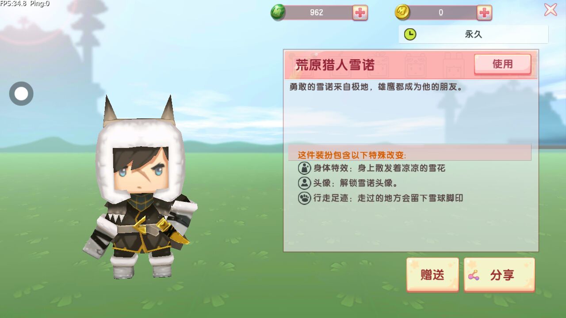Viewport: 566px width, 318px height.
Task: Tap the round joystick control on left
Action: point(21,94)
